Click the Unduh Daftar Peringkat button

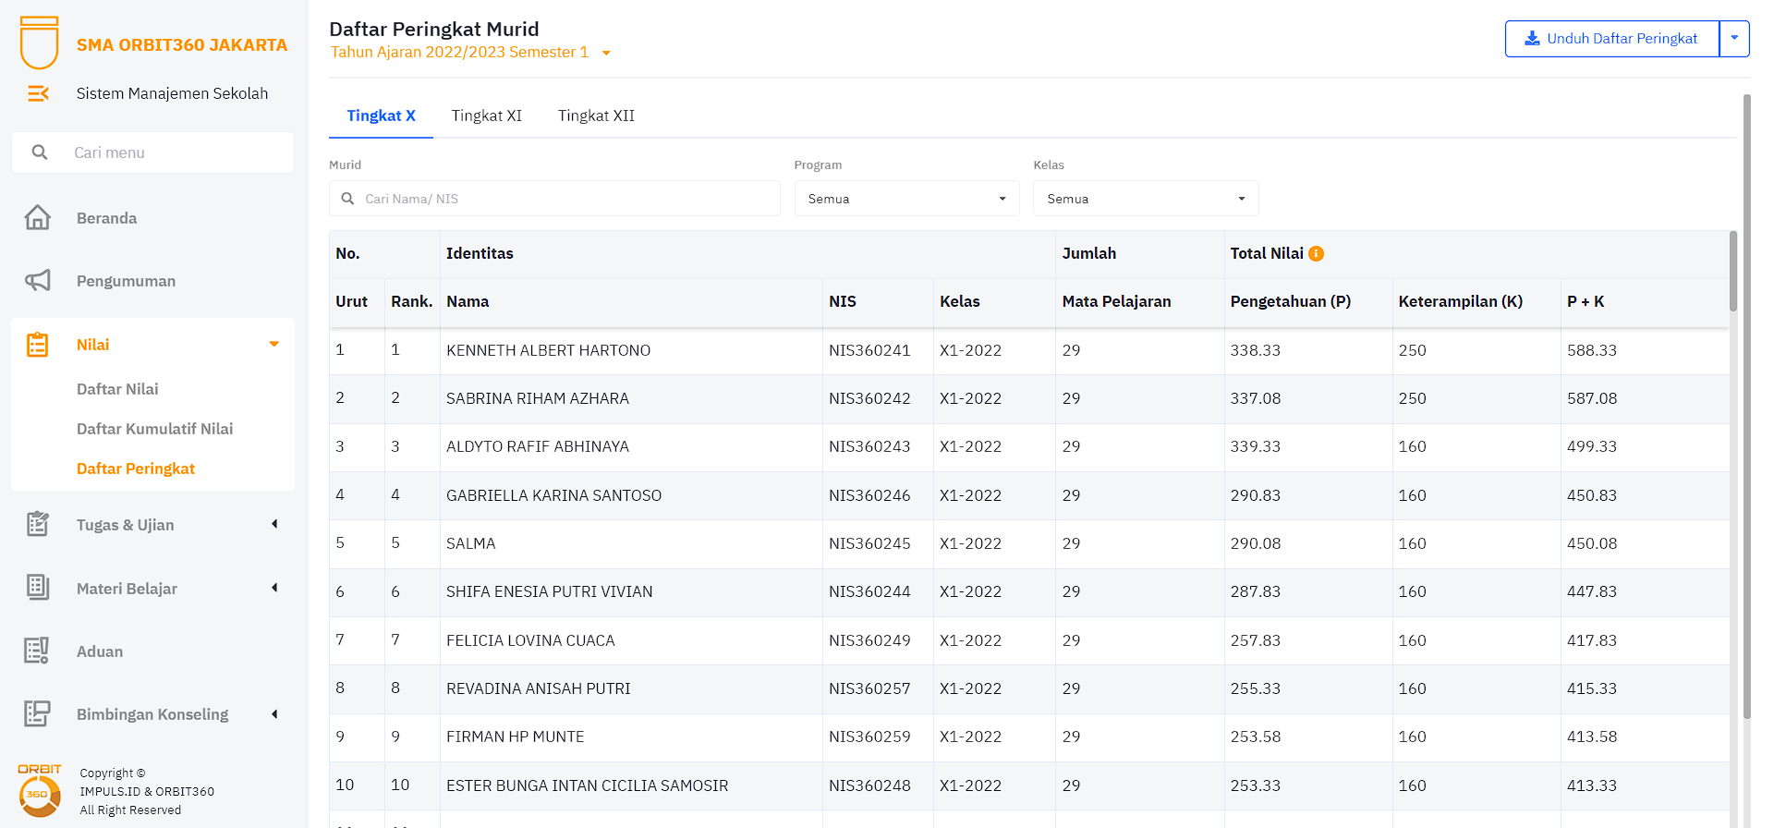1611,39
